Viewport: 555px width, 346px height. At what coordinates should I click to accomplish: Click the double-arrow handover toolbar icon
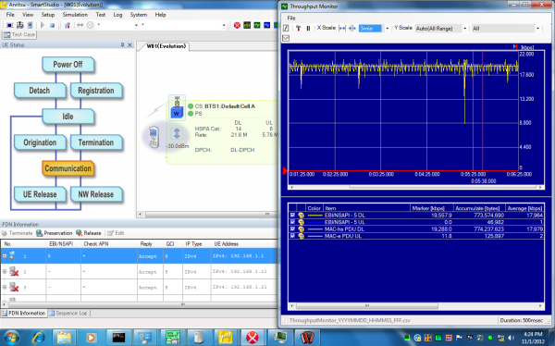pos(80,25)
